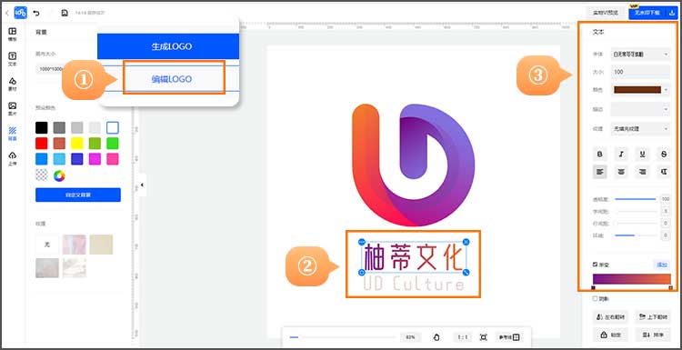Undo the last action
Viewport: 682px width, 350px height.
point(36,13)
